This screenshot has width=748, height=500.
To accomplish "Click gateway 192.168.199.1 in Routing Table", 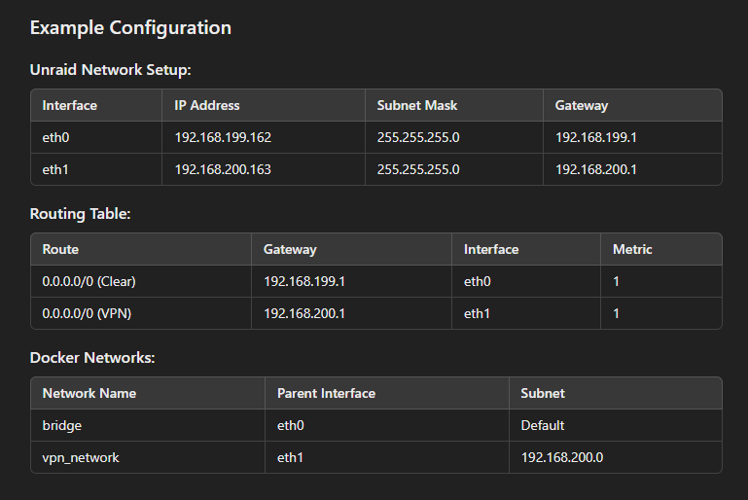I will (x=304, y=281).
